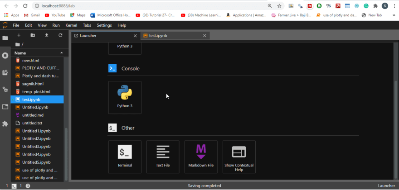
Task: Sort files by Name column header
Action: point(39,53)
